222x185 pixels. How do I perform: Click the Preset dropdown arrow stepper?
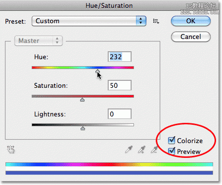coord(141,21)
